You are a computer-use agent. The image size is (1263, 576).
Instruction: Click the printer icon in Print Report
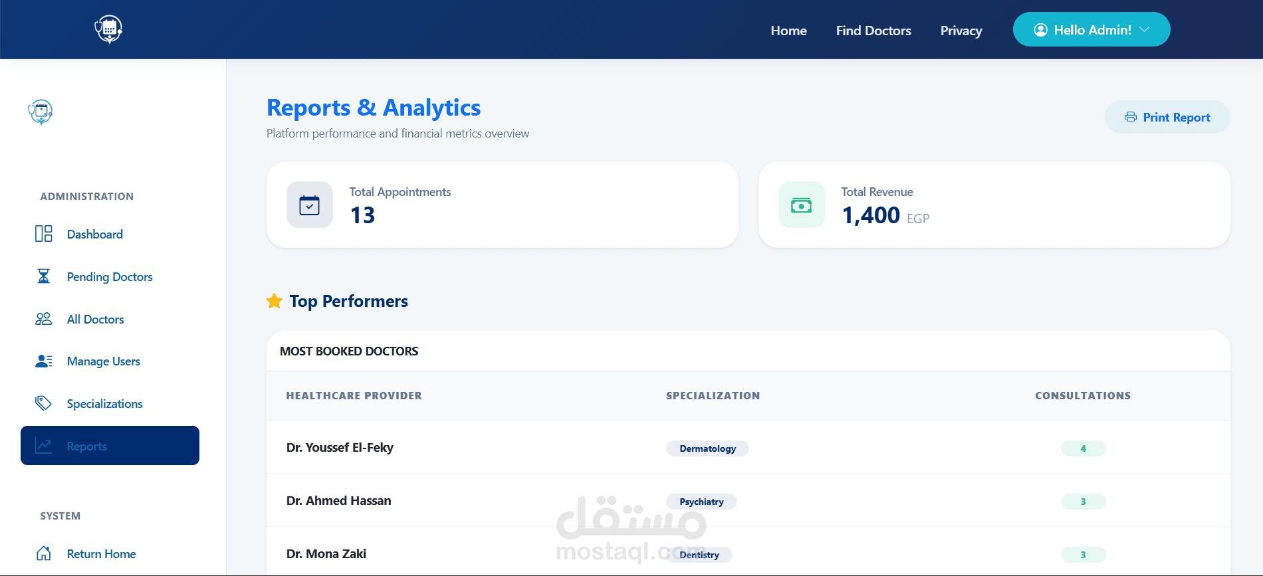click(x=1131, y=117)
